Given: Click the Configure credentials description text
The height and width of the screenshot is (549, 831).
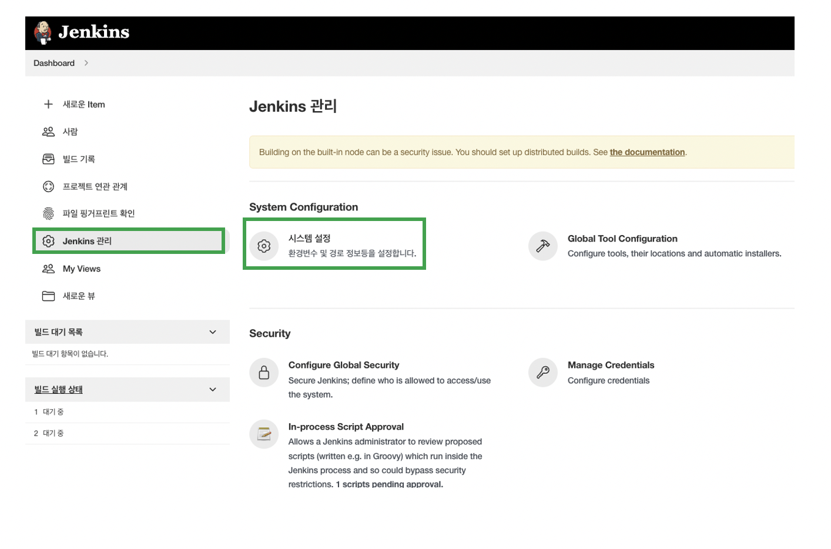Looking at the screenshot, I should [608, 380].
